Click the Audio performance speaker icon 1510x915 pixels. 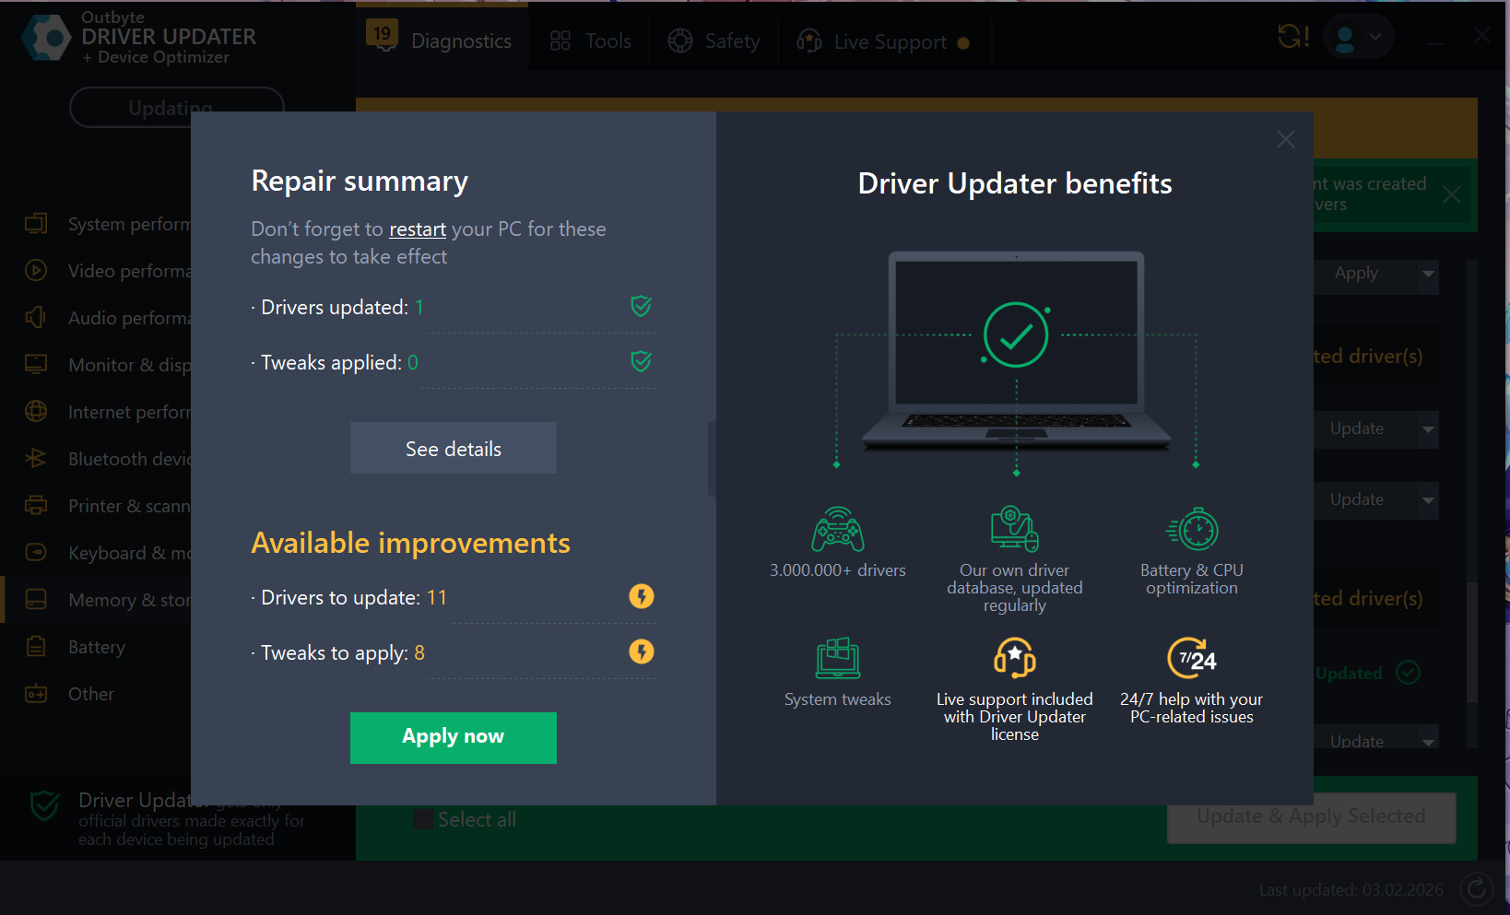click(36, 318)
